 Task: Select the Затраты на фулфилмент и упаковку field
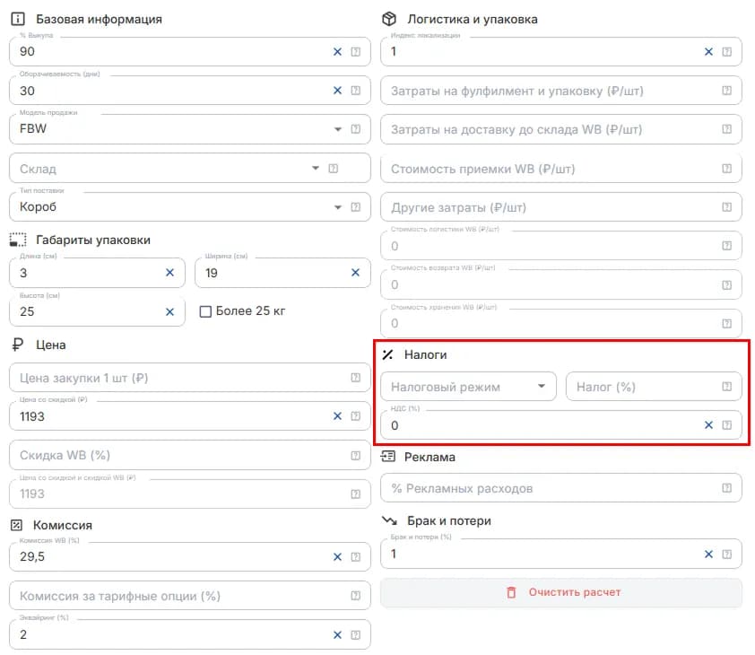pyautogui.click(x=561, y=91)
